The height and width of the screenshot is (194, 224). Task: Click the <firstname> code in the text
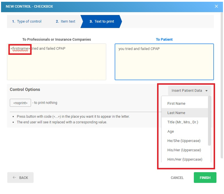click(x=20, y=49)
